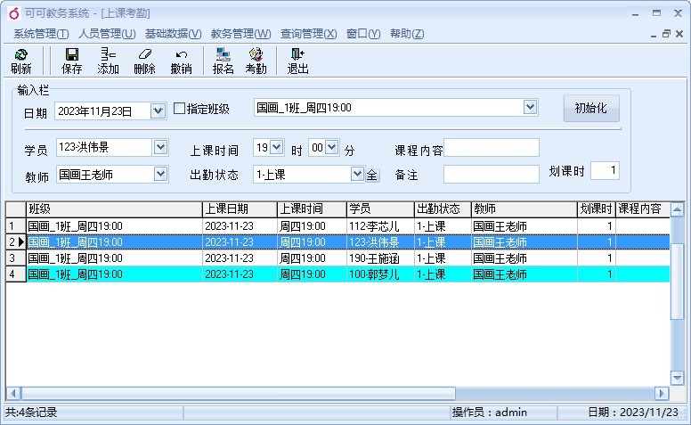Click the 上课日期 column header
691x425 pixels.
click(240, 209)
